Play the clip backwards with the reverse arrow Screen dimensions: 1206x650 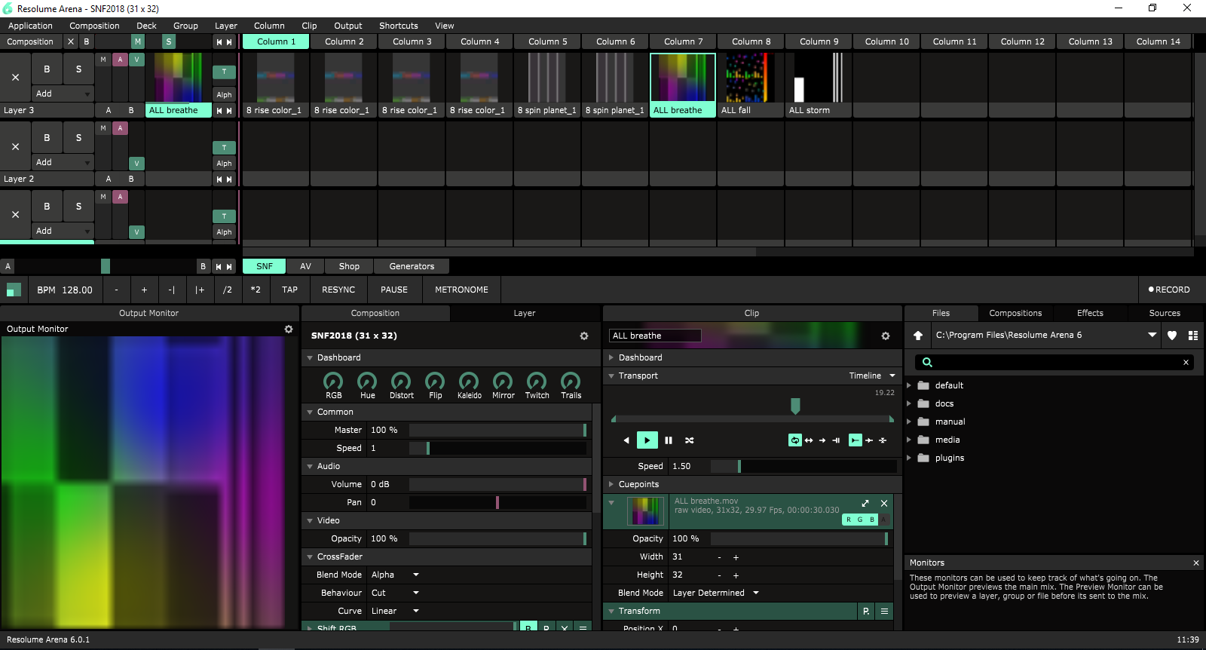pos(626,440)
